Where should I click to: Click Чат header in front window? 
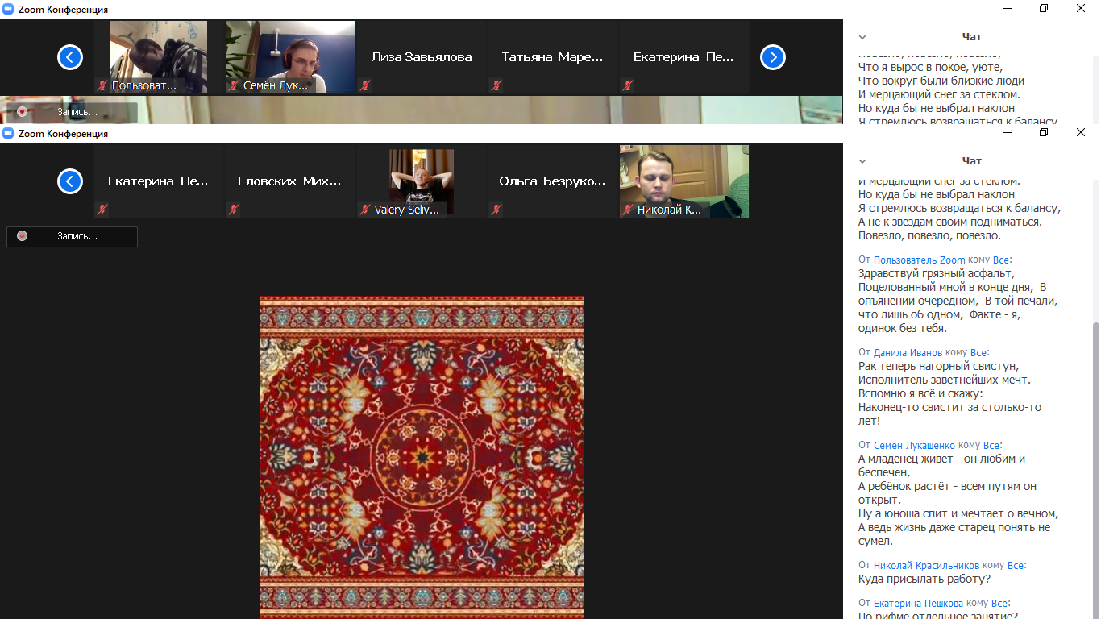tap(971, 161)
